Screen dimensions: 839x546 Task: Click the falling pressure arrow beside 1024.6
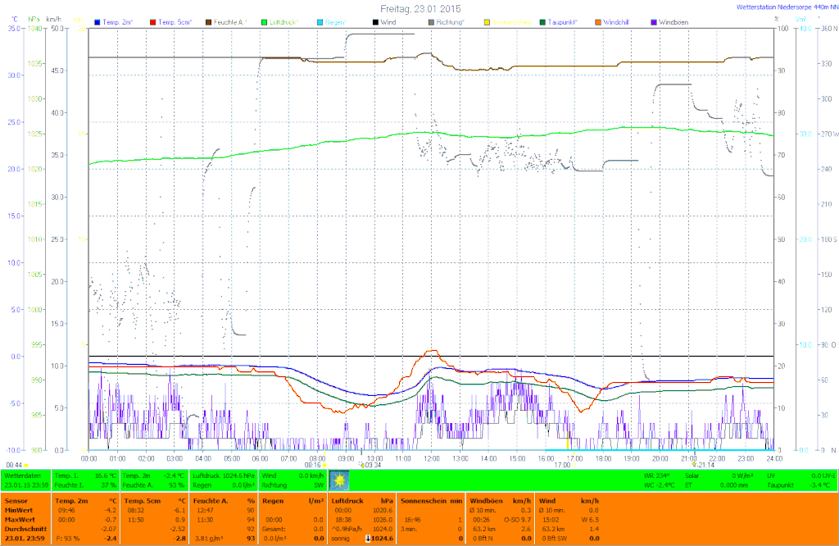[x=368, y=538]
